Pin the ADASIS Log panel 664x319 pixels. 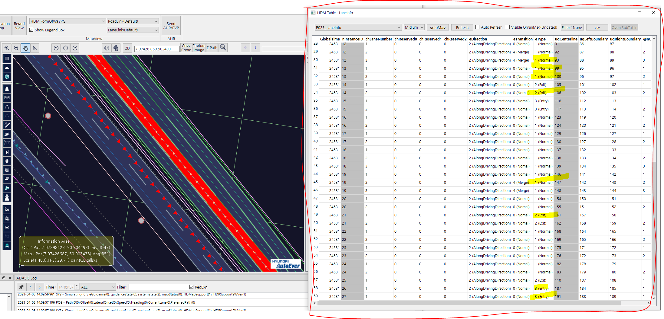pyautogui.click(x=21, y=287)
